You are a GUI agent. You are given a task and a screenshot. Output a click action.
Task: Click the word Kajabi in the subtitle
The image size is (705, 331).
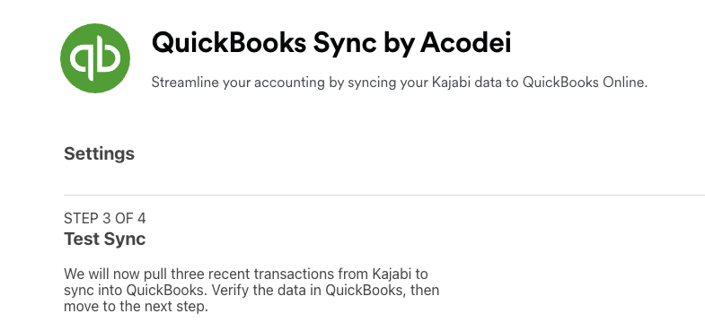tap(452, 83)
